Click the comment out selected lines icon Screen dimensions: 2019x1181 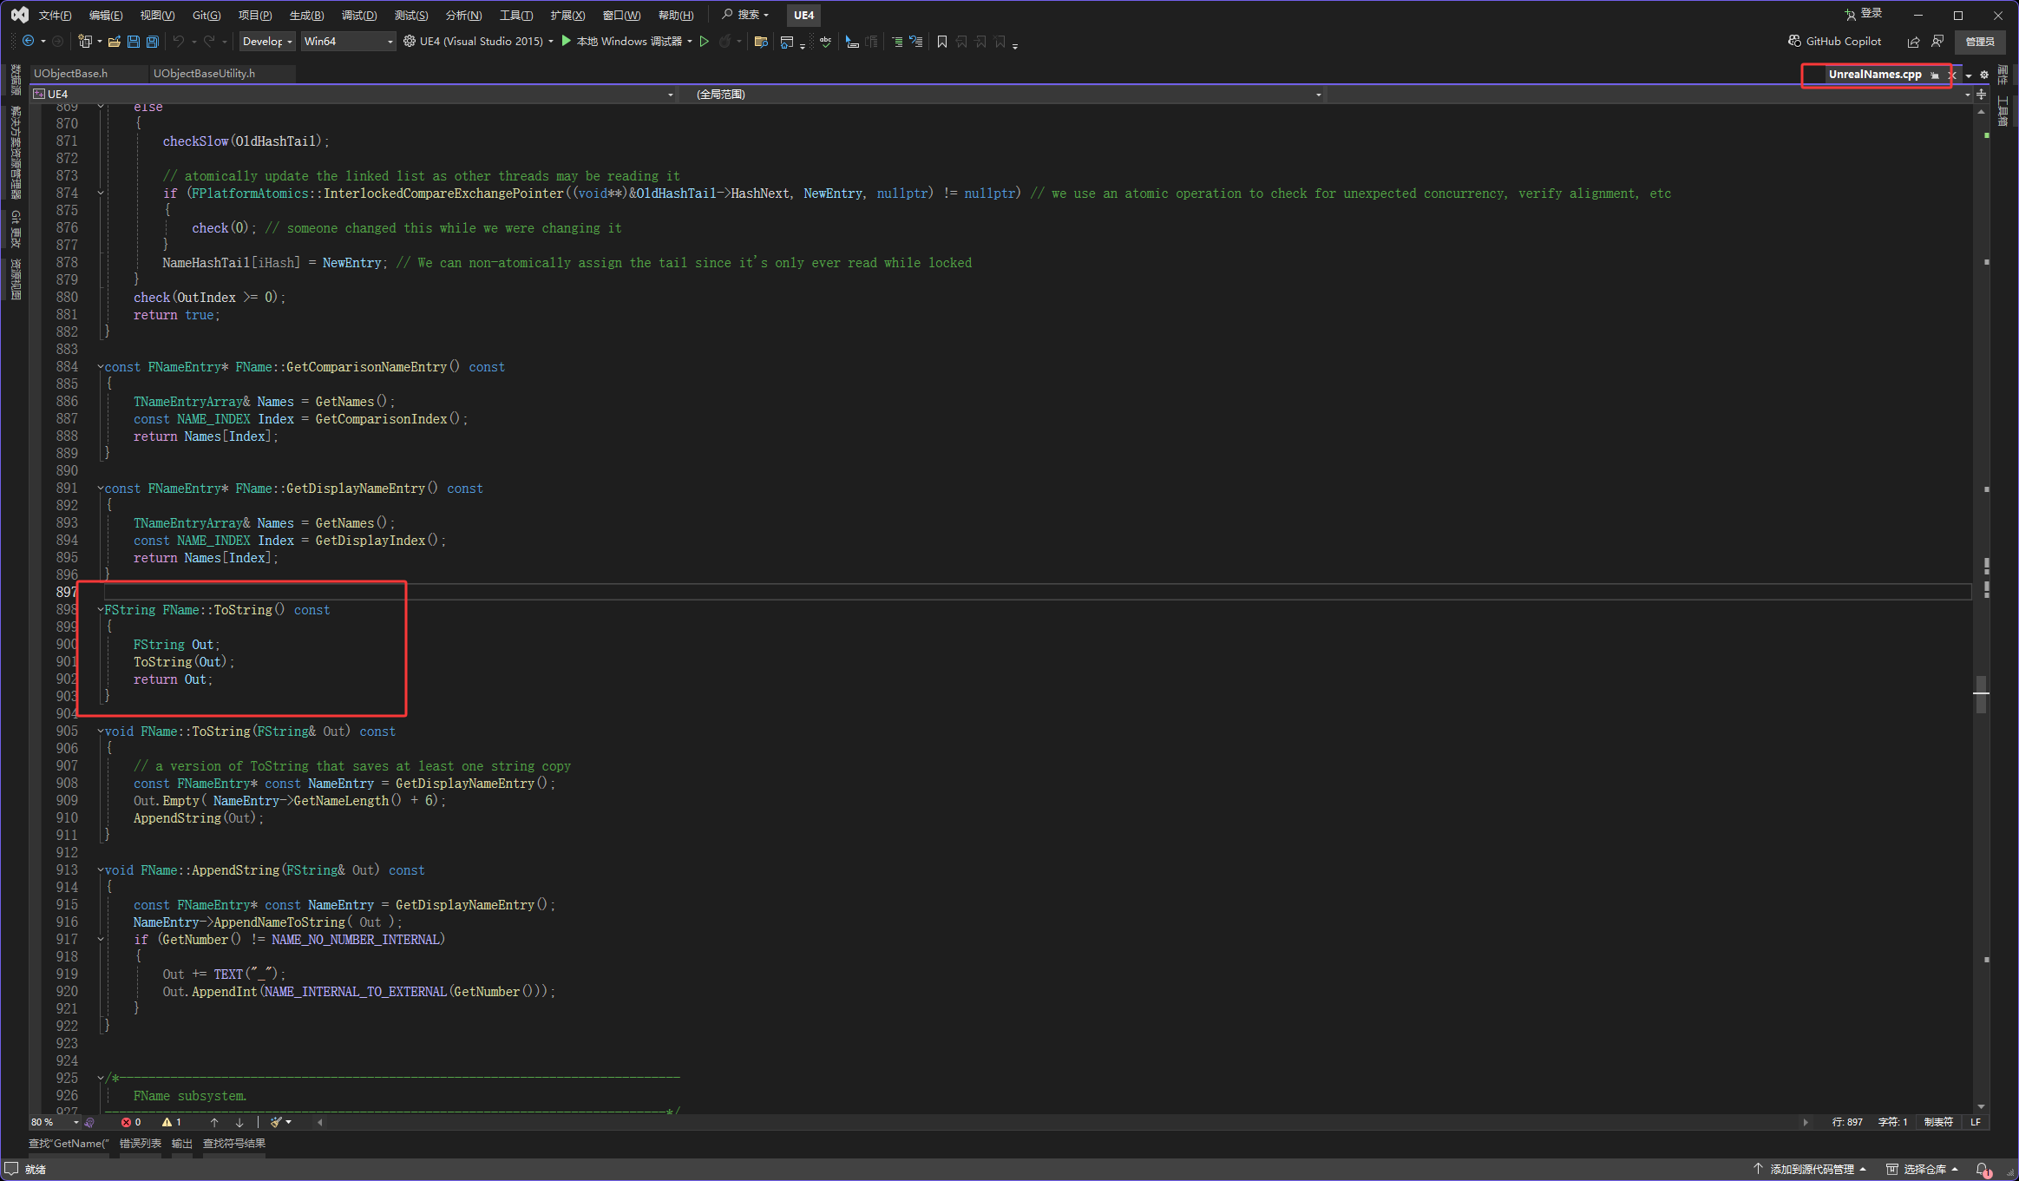[896, 42]
